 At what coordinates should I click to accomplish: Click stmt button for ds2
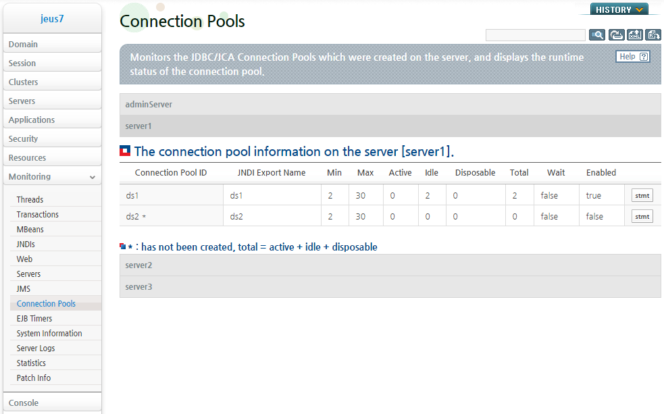(642, 216)
